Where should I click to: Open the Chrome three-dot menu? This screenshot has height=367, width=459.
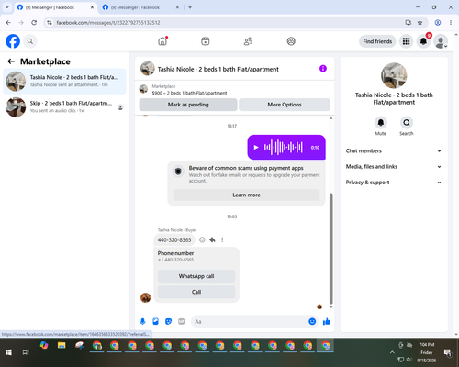pyautogui.click(x=451, y=23)
